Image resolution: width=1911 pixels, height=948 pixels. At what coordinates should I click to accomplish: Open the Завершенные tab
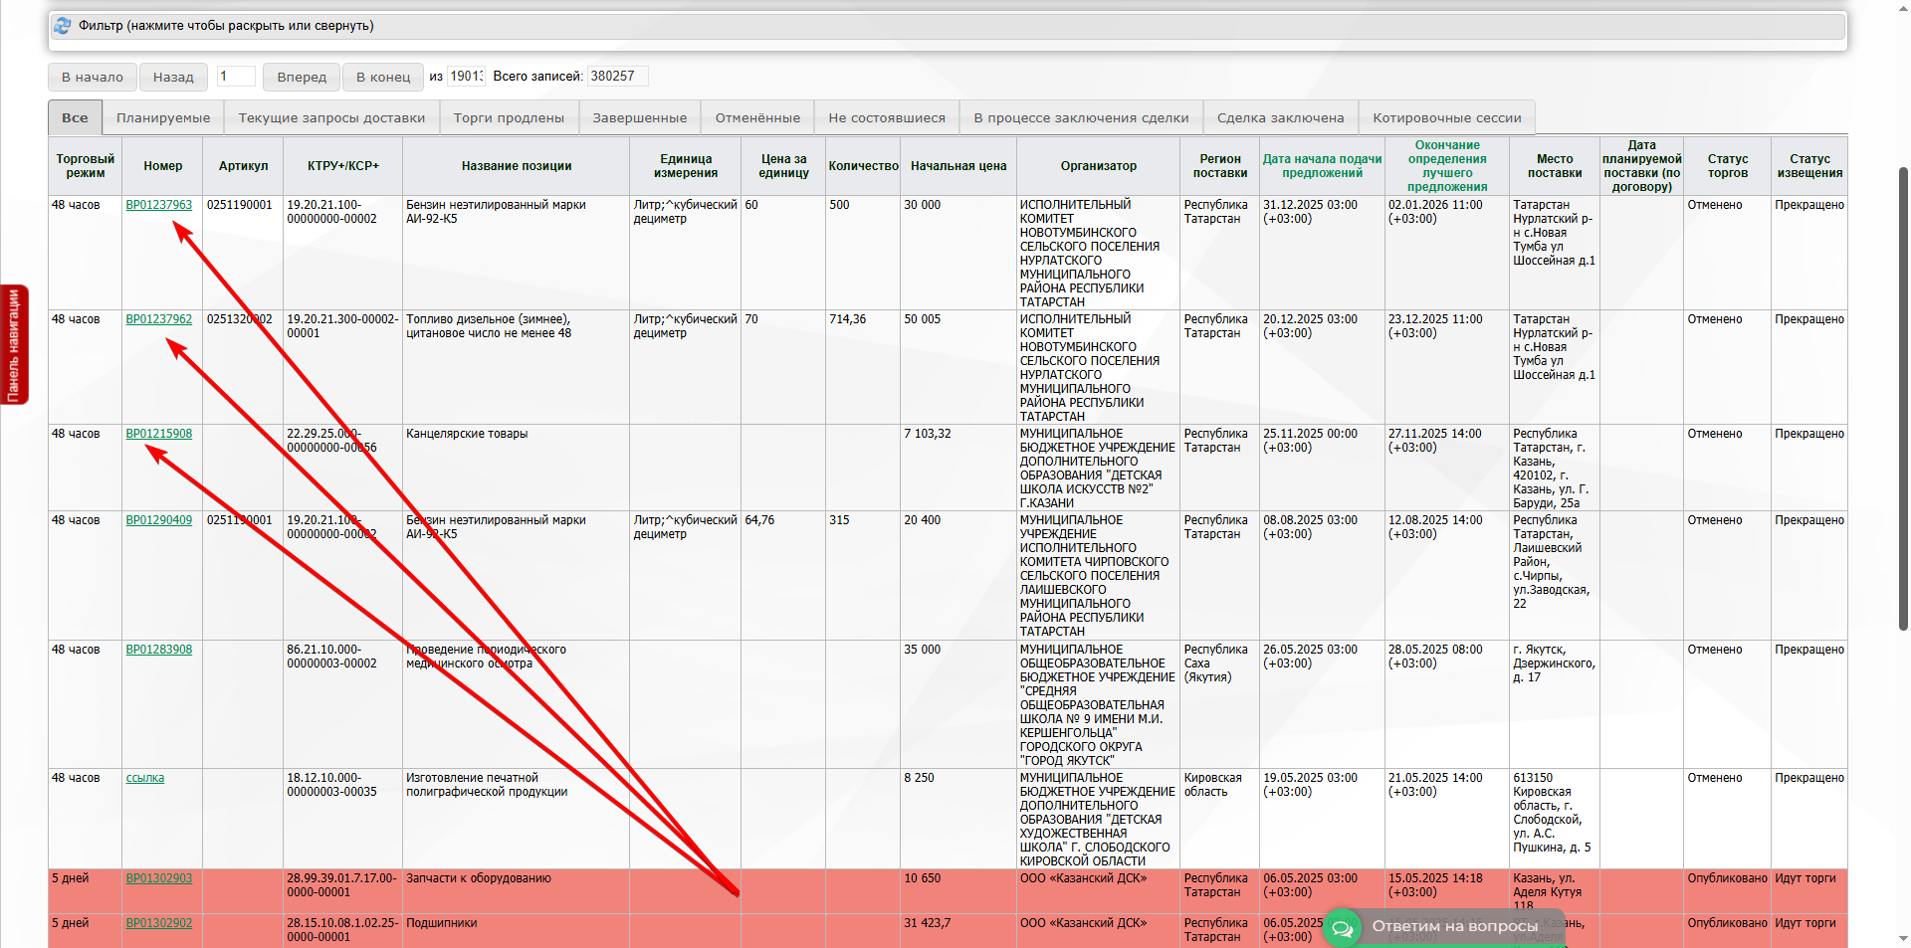[640, 117]
